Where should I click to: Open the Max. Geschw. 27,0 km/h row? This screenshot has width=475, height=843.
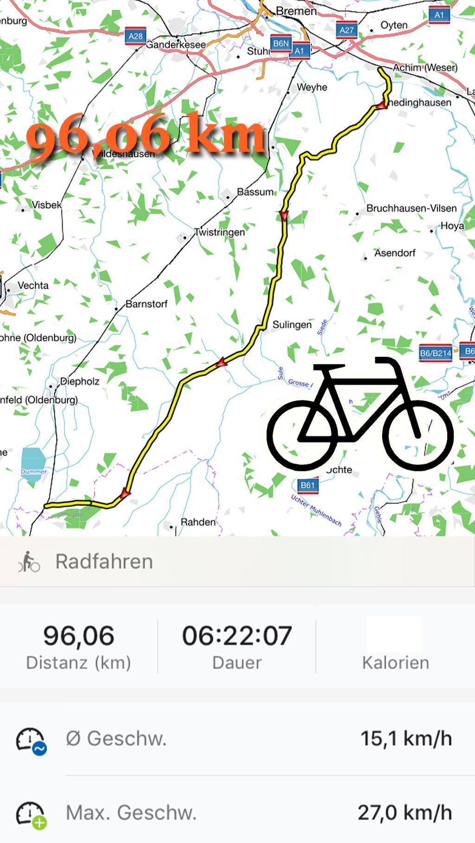click(x=237, y=813)
